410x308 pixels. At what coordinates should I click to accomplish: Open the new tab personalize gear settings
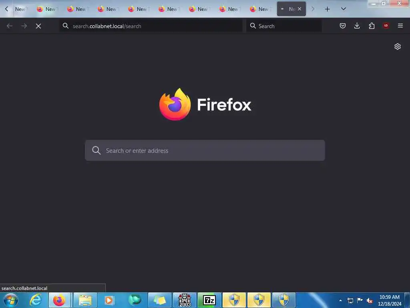click(398, 47)
